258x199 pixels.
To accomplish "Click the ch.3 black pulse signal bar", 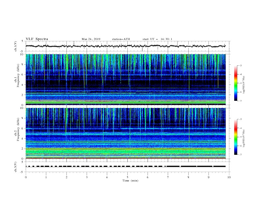I will (x=125, y=166).
